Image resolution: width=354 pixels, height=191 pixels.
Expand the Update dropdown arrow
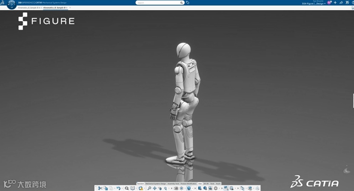point(145,188)
